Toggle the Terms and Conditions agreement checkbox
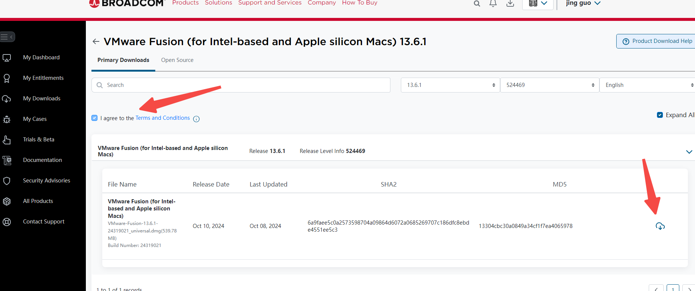695x291 pixels. click(x=94, y=118)
